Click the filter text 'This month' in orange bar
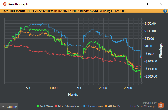The image size is (168, 110). pos(17,11)
